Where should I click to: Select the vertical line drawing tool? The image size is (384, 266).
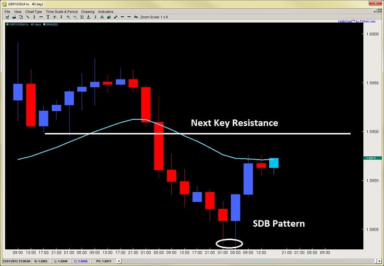(34, 17)
